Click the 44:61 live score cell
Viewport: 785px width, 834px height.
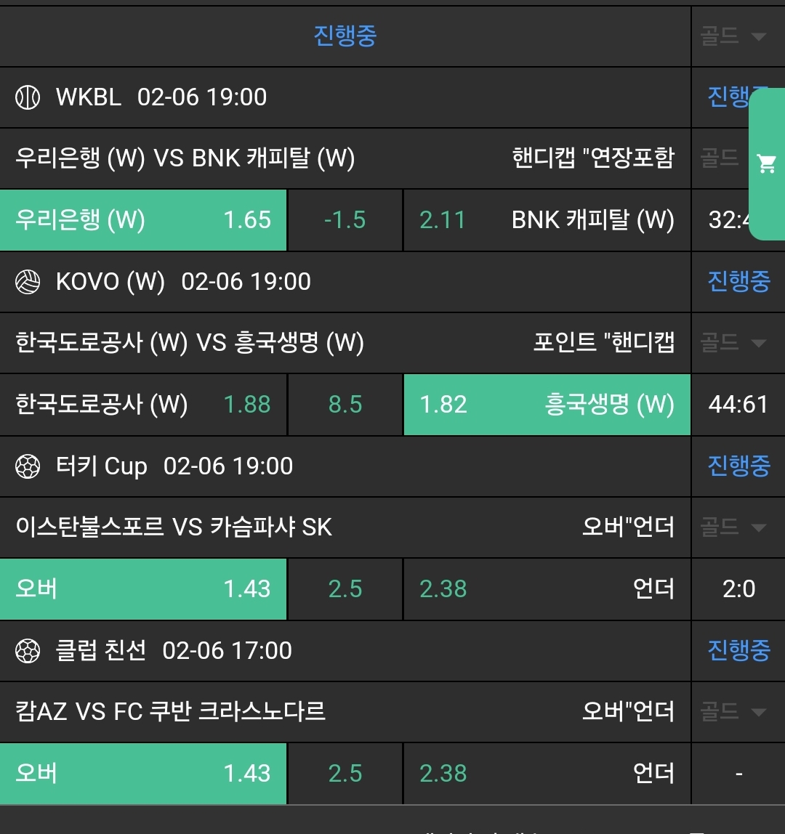pyautogui.click(x=738, y=405)
